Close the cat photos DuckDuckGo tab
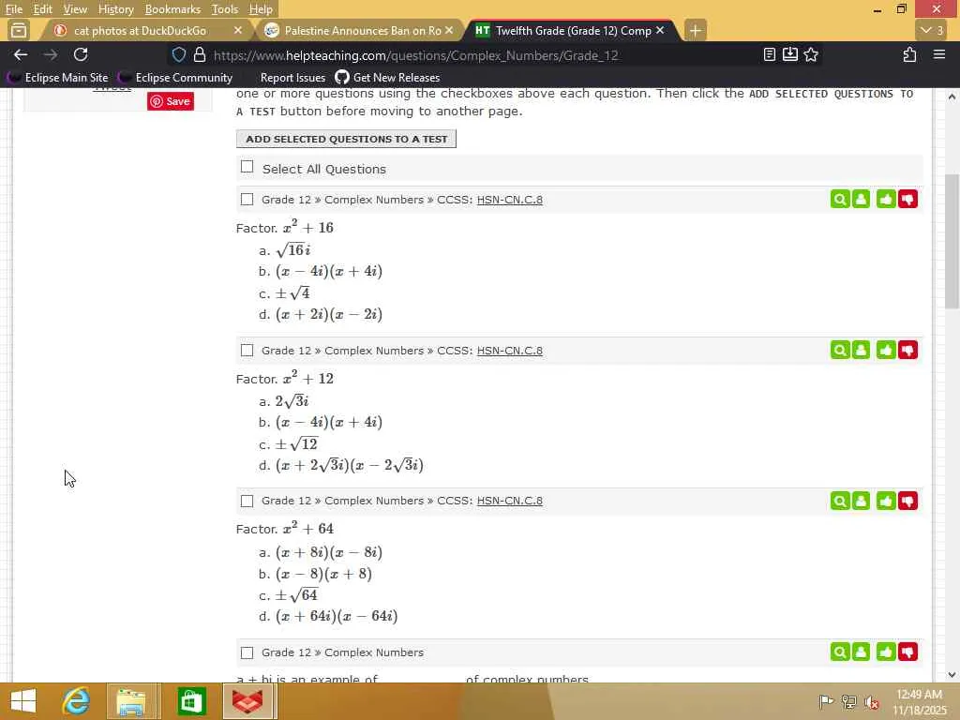The height and width of the screenshot is (720, 960). pos(238,30)
